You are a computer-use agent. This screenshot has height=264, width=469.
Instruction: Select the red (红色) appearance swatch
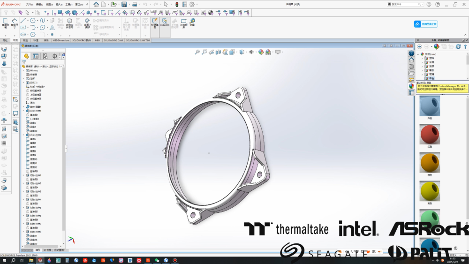[x=430, y=135]
